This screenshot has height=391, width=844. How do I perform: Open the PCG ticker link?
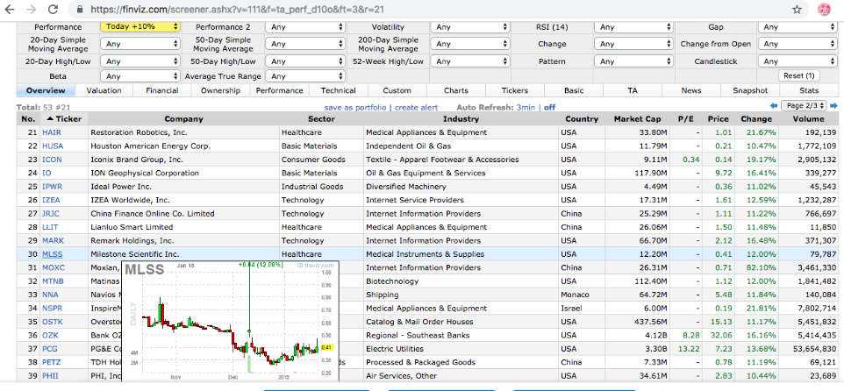coord(49,349)
